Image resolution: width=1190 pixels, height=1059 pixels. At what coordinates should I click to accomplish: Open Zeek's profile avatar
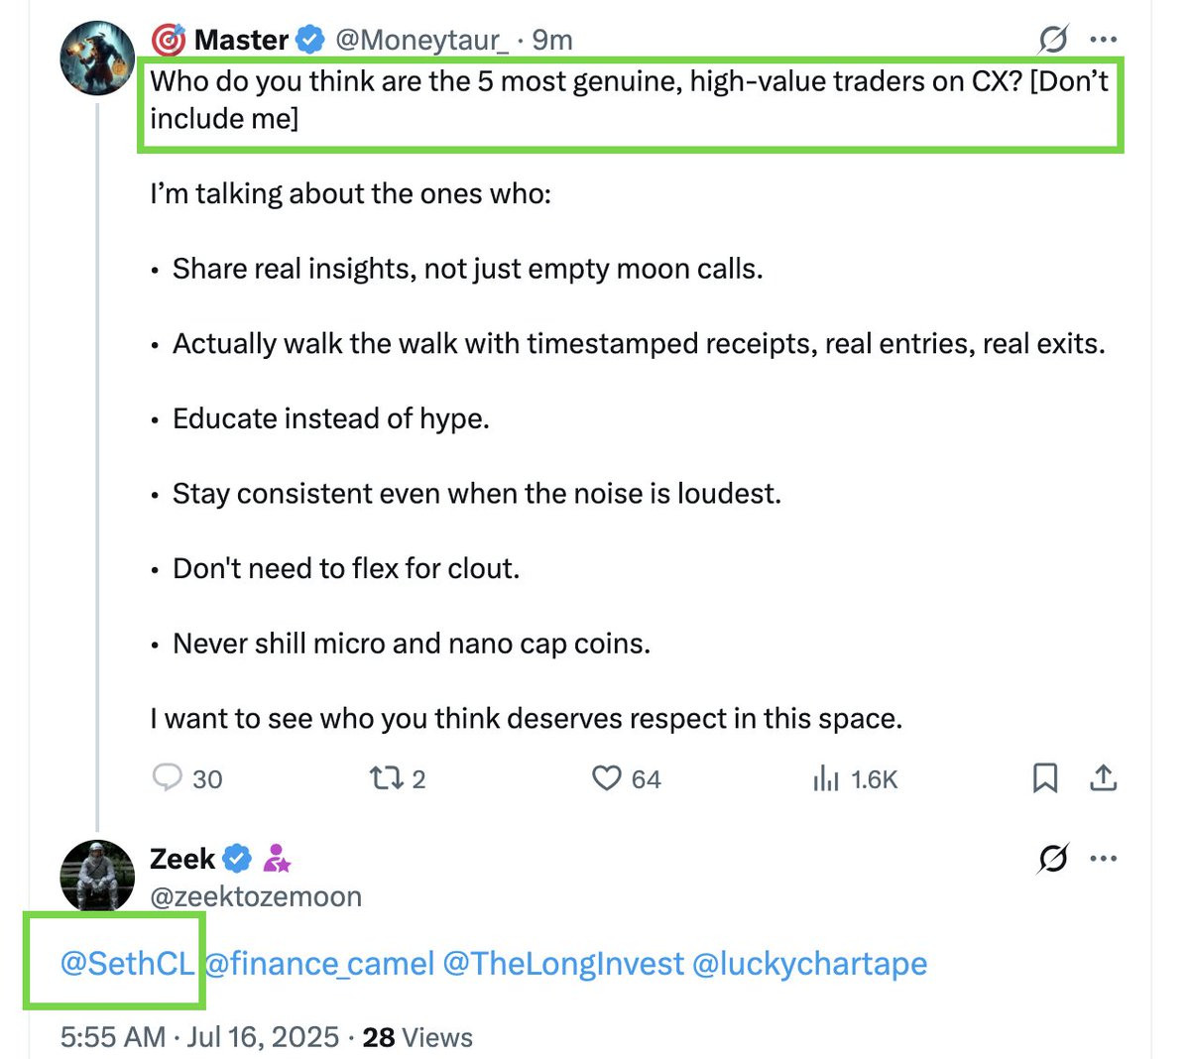click(96, 875)
